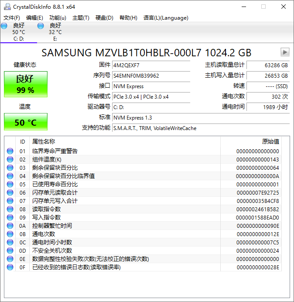The image size is (294, 302).
Task: Select the E: disk status orb
Action: [41, 26]
